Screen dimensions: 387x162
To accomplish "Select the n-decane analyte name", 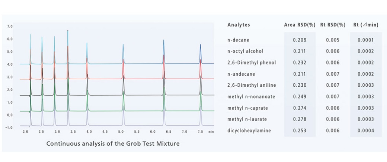I will (x=238, y=40).
